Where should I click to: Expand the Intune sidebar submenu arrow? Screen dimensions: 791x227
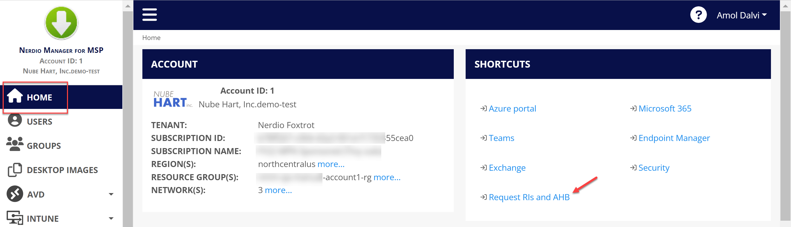click(x=111, y=218)
